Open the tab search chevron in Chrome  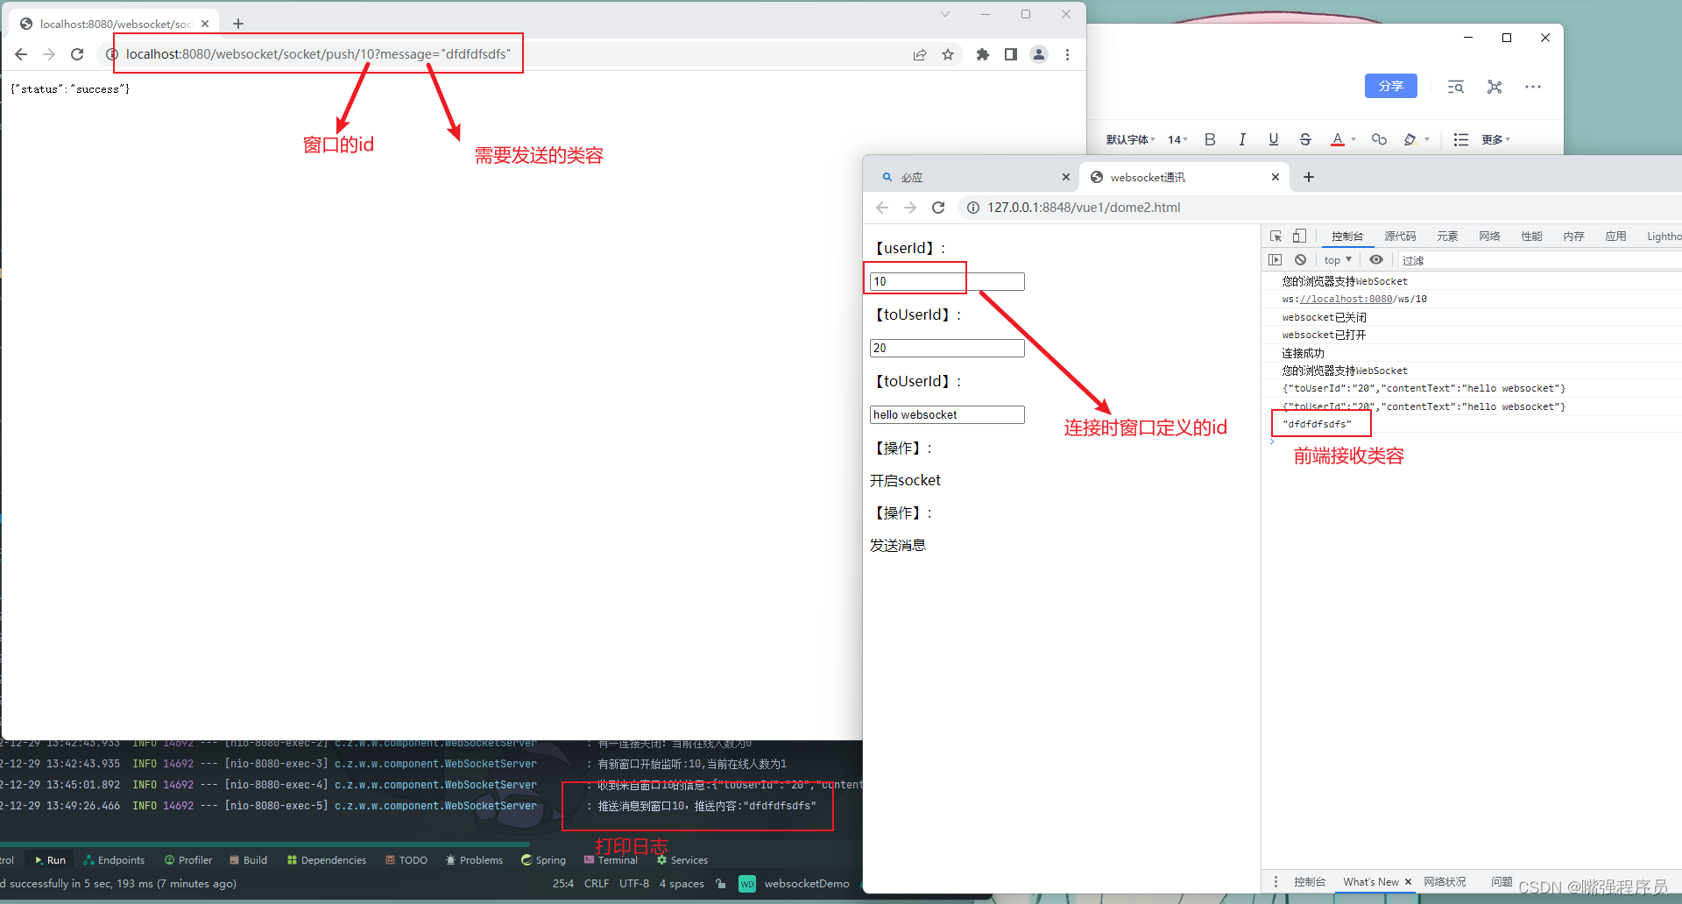(x=944, y=14)
